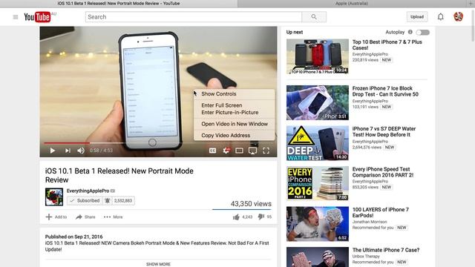The width and height of the screenshot is (475, 267).
Task: Click the Upload button
Action: point(417,17)
